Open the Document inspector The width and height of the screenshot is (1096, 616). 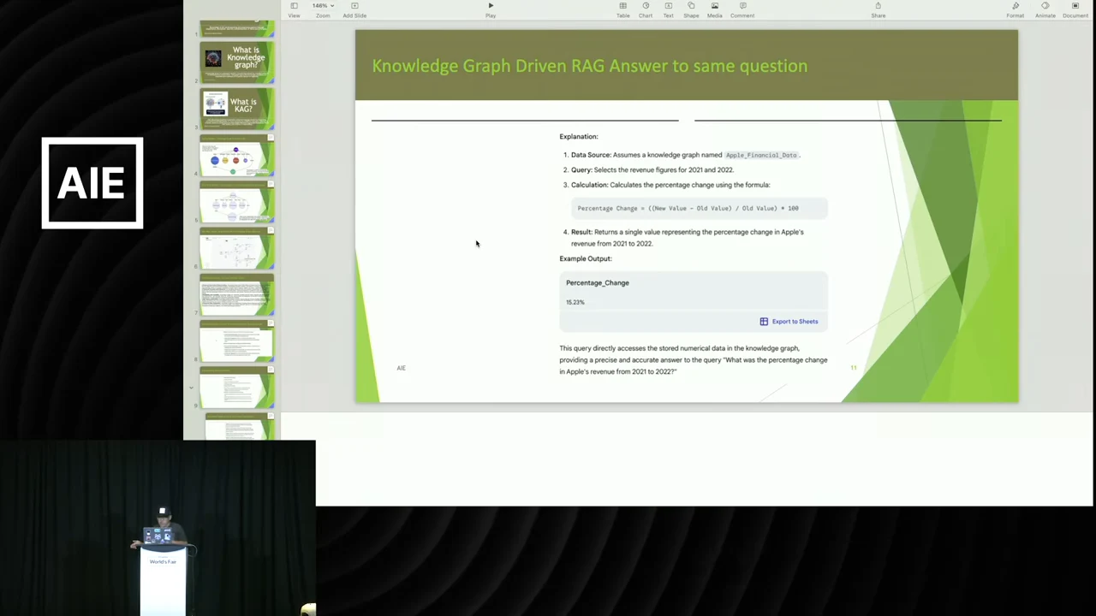pyautogui.click(x=1075, y=9)
